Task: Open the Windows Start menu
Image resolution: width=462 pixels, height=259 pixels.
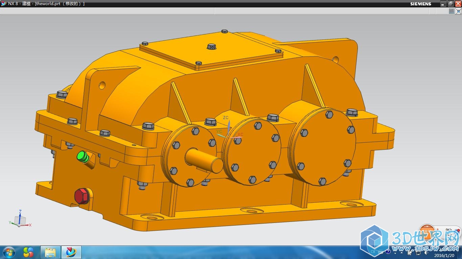Action: coord(8,252)
